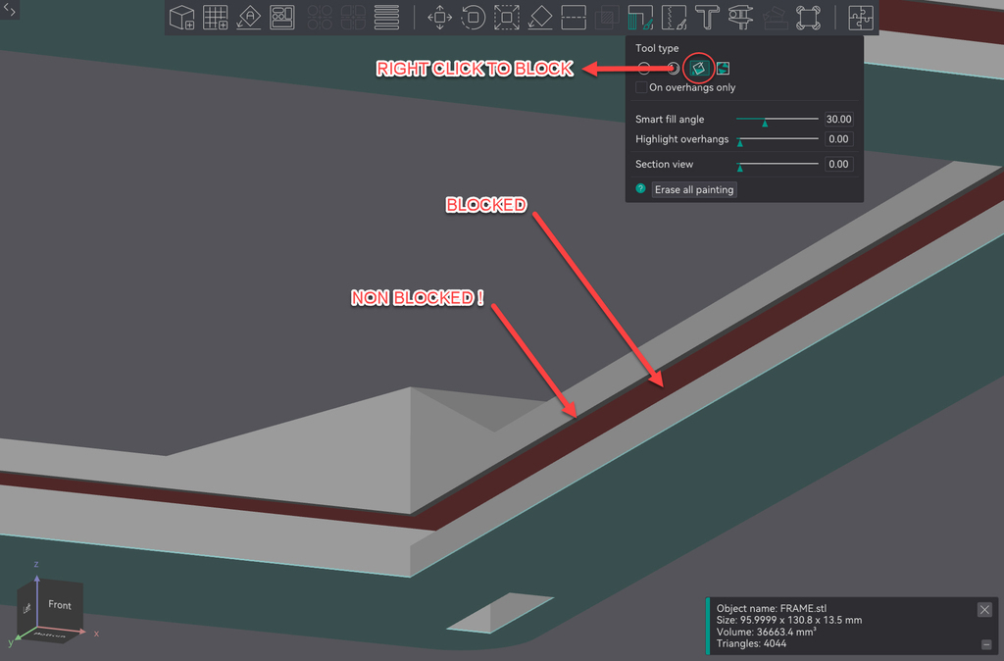This screenshot has height=661, width=1004.
Task: Toggle the Support painting tool
Action: point(640,18)
